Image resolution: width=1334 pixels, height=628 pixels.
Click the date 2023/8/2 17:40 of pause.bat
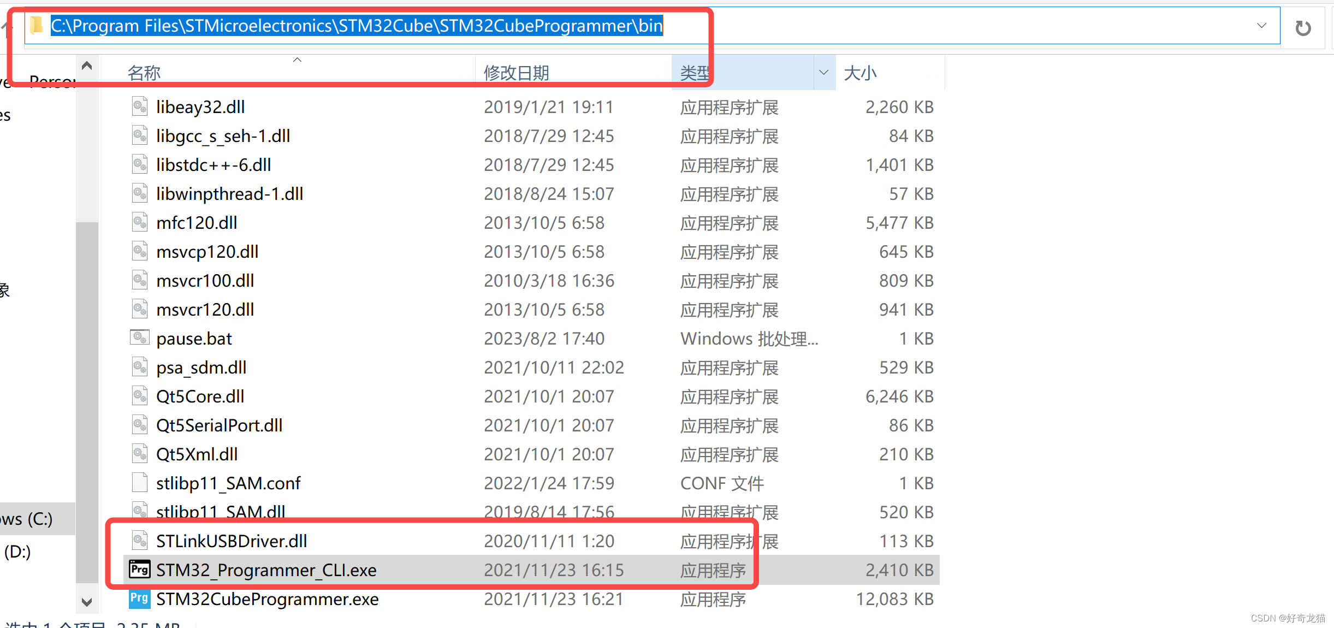(544, 339)
